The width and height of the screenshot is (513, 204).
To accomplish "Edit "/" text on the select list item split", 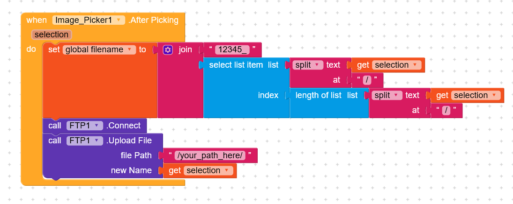I will [x=367, y=80].
